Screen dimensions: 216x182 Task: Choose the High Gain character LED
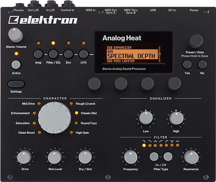point(71,132)
